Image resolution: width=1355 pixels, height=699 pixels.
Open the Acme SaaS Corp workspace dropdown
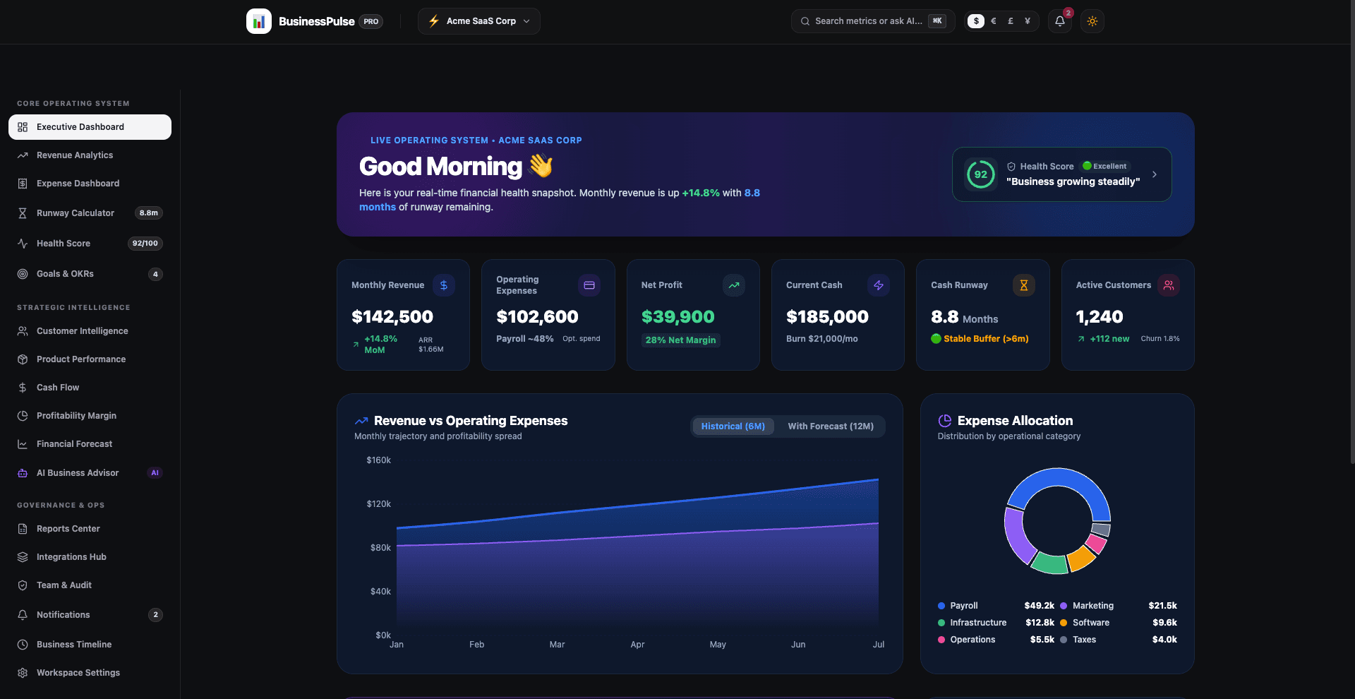point(479,21)
